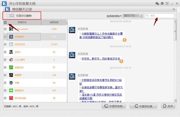The height and width of the screenshot is (117, 180).
Task: Toggle checkbox for 金湖论坛 contact
Action: [x=5, y=67]
